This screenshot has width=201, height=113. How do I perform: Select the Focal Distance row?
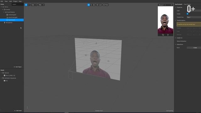(x=12, y=12)
